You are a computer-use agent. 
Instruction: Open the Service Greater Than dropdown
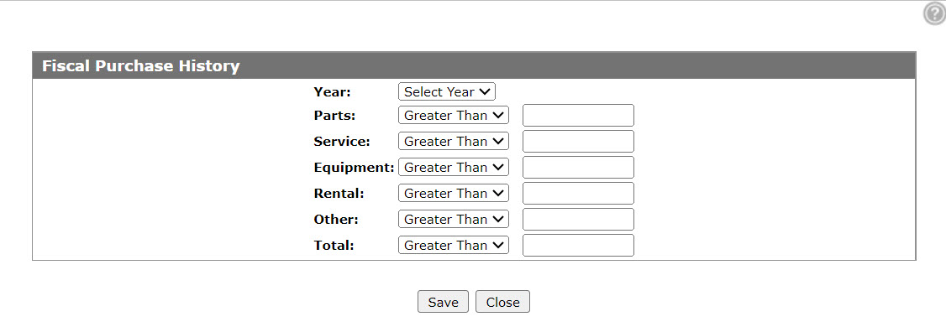click(454, 141)
